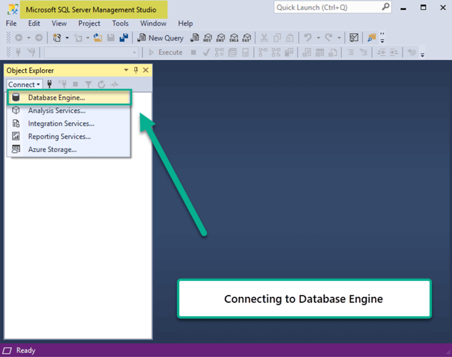Click the Paste icon

[x=290, y=37]
